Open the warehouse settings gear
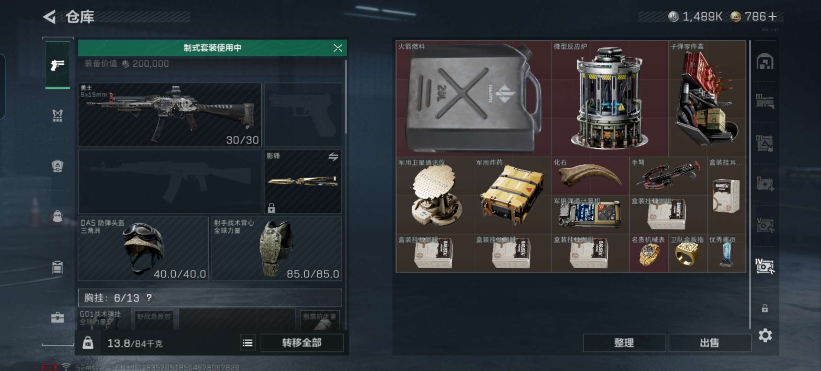821x371 pixels. pyautogui.click(x=765, y=335)
